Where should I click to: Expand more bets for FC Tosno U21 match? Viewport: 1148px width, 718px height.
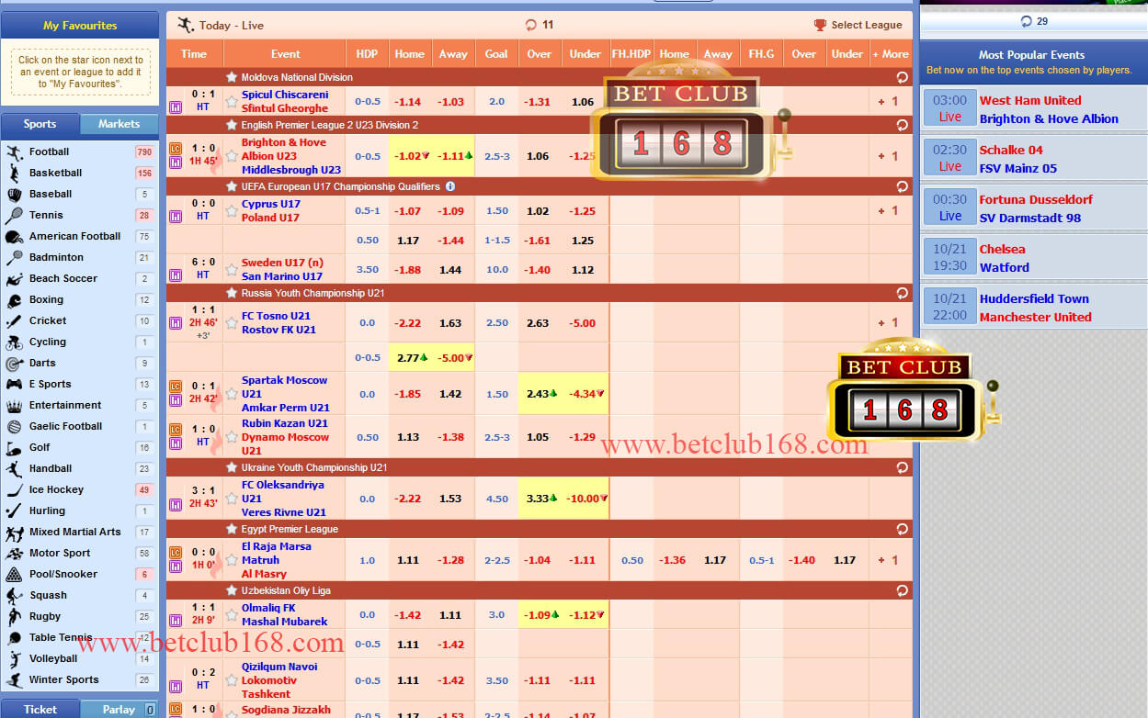(x=888, y=323)
